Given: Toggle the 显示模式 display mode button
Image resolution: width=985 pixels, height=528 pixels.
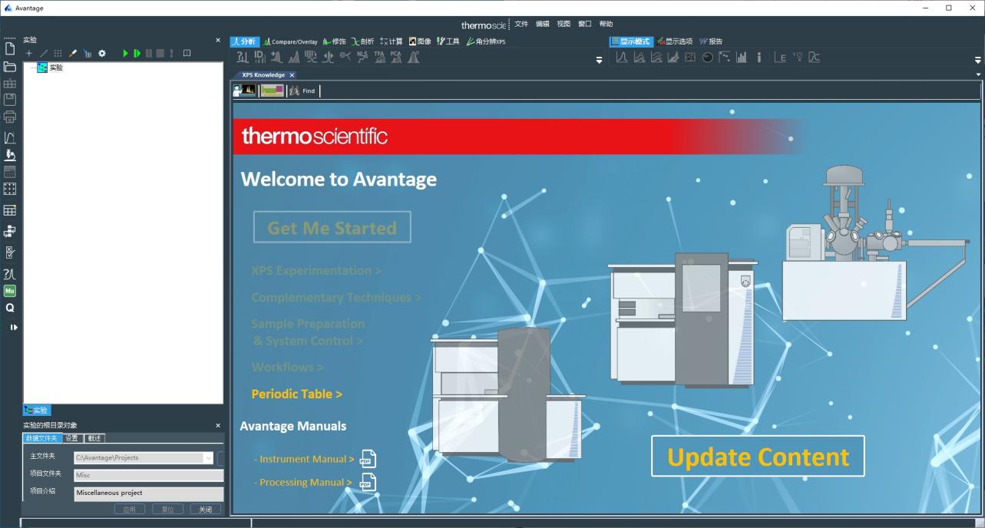Looking at the screenshot, I should (631, 41).
